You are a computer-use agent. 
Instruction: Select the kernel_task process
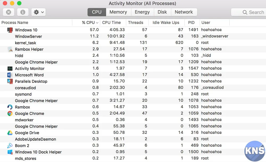(133, 43)
